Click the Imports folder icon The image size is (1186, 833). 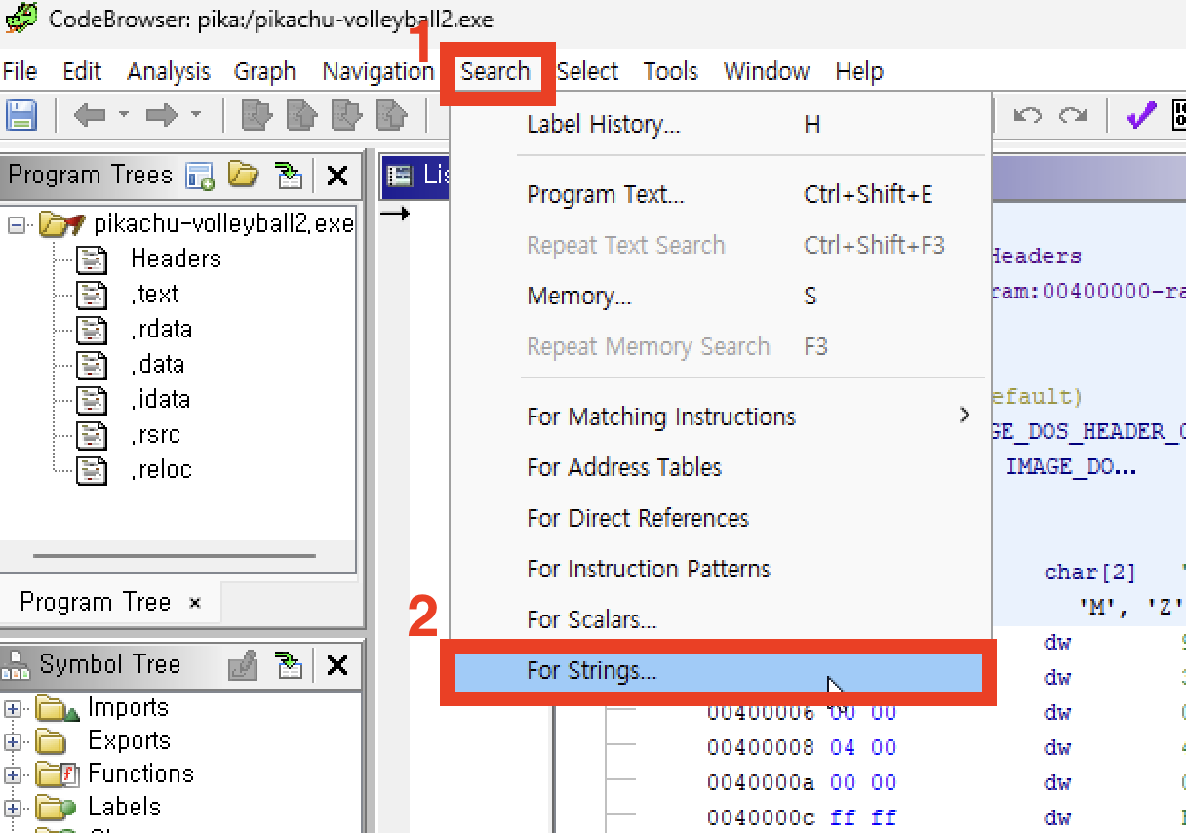click(58, 709)
